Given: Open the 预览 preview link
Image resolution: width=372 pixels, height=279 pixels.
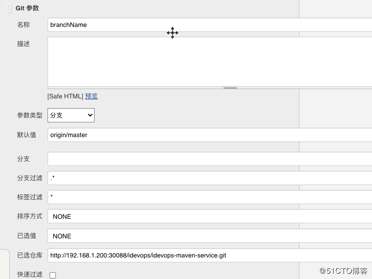Looking at the screenshot, I should tap(91, 96).
